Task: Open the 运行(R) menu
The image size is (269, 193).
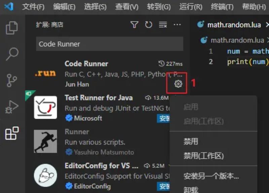Action: (x=191, y=7)
